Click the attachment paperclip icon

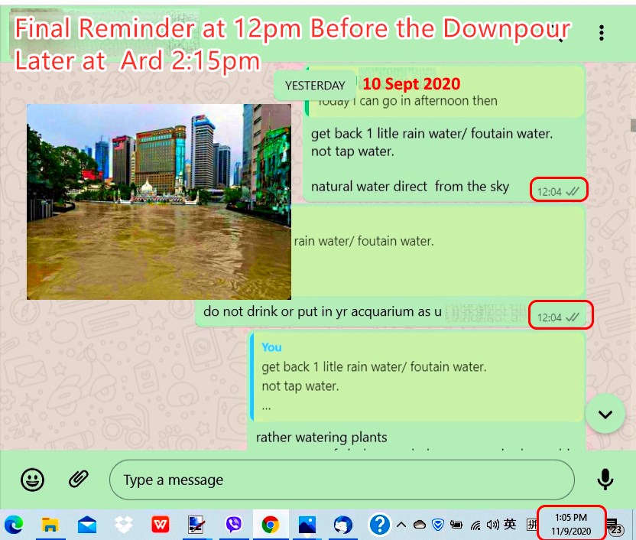tap(78, 480)
